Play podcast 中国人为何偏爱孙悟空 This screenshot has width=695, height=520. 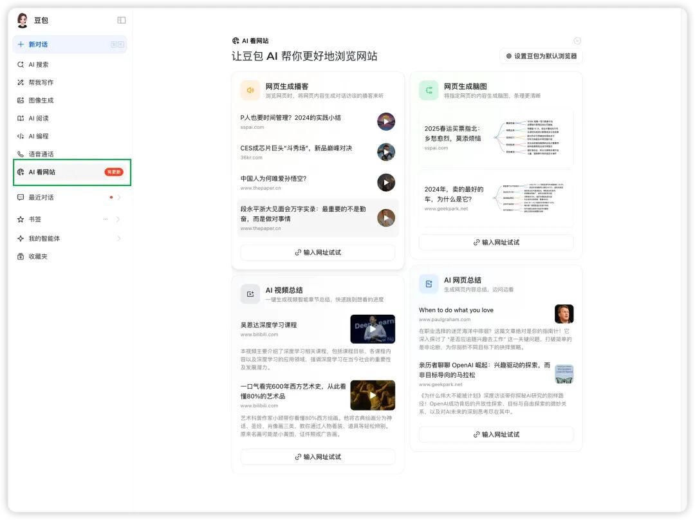click(x=386, y=183)
